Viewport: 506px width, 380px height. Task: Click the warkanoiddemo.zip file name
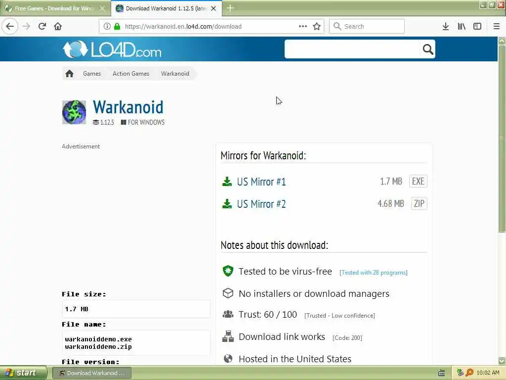coord(98,347)
